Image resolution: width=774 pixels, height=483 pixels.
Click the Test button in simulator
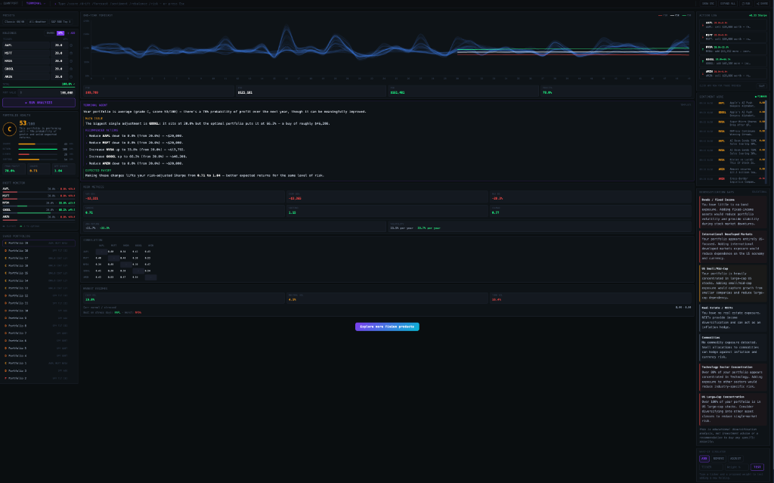(x=757, y=466)
